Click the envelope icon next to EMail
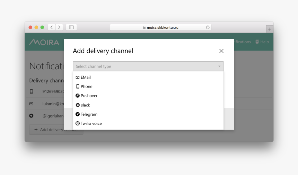 pyautogui.click(x=78, y=77)
